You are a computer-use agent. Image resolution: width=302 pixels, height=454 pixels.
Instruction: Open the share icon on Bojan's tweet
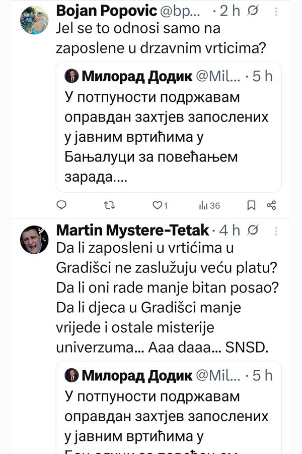(x=271, y=205)
